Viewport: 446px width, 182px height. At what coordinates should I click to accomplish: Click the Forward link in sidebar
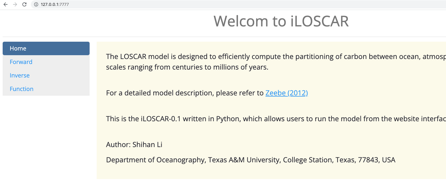(x=21, y=62)
